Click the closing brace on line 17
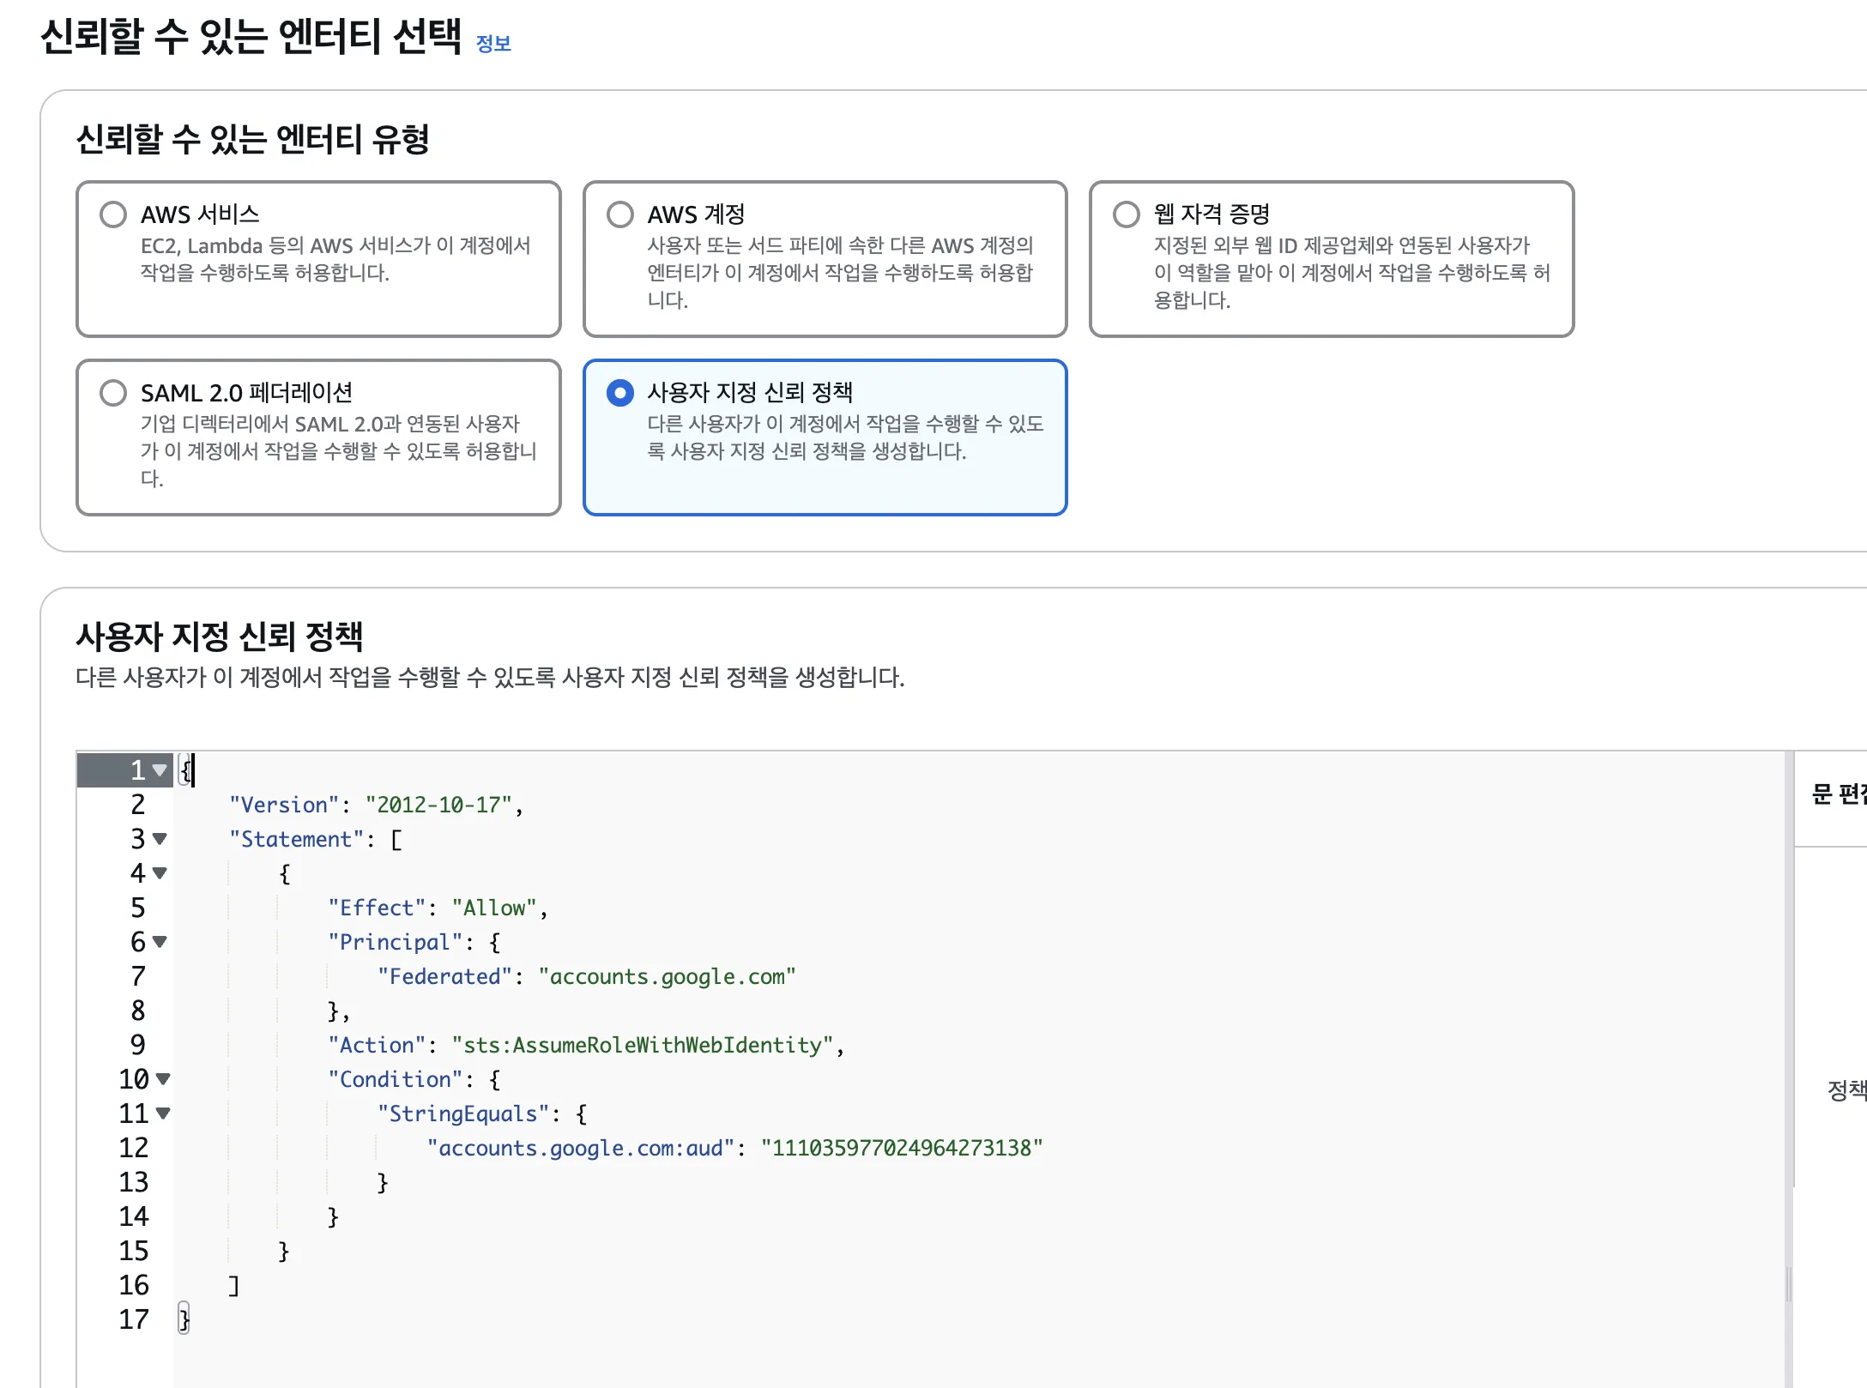The height and width of the screenshot is (1388, 1867). (184, 1319)
